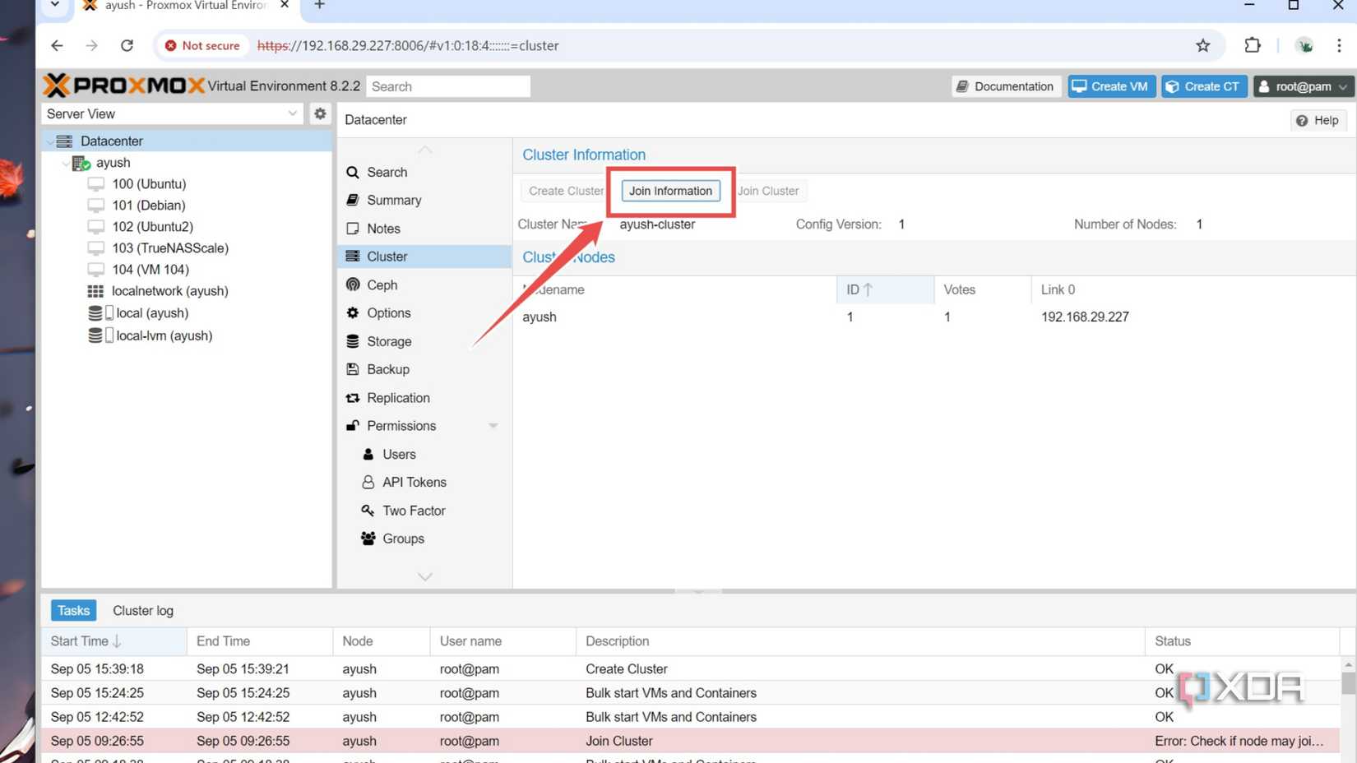1357x763 pixels.
Task: Reload the browser page
Action: (127, 45)
